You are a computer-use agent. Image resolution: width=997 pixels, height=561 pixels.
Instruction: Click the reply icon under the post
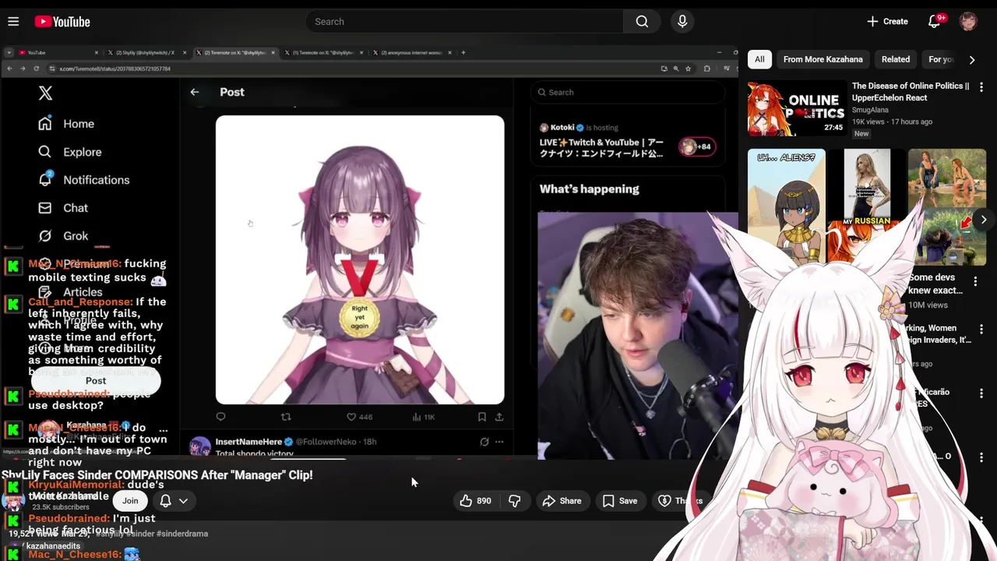tap(220, 417)
